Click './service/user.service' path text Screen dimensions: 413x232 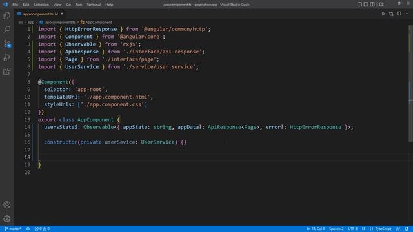point(161,67)
